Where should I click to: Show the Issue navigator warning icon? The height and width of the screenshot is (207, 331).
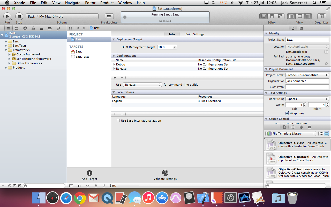click(33, 28)
